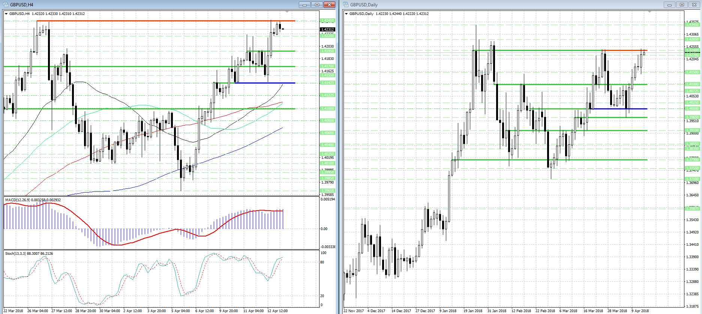
Task: Click the '30 Mar 04:00' time label
Action: point(109,311)
